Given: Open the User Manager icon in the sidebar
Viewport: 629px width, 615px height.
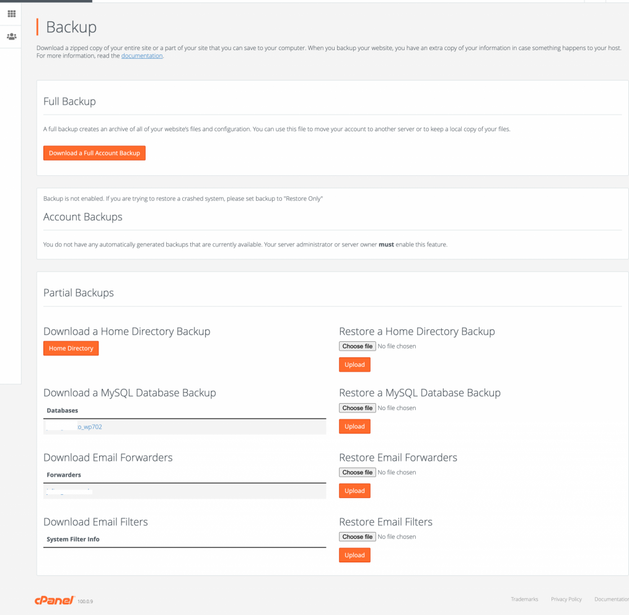Looking at the screenshot, I should pyautogui.click(x=11, y=36).
